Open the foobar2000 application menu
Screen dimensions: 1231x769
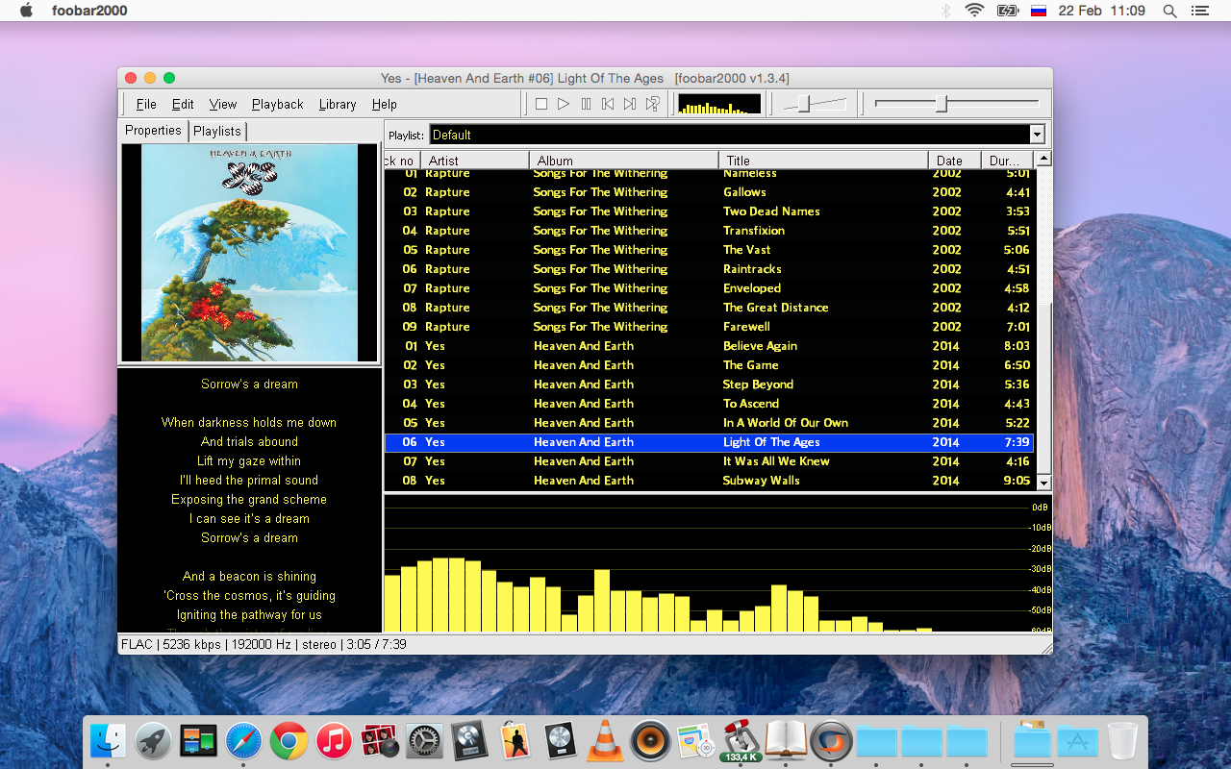click(89, 11)
